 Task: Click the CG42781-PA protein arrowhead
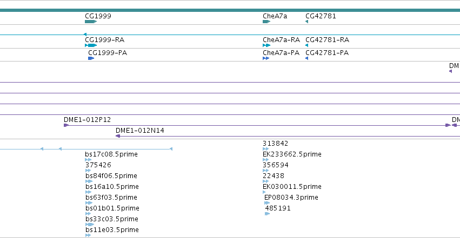(306, 58)
